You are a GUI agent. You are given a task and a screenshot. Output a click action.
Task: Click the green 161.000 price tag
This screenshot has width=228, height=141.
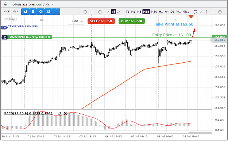pos(219,36)
